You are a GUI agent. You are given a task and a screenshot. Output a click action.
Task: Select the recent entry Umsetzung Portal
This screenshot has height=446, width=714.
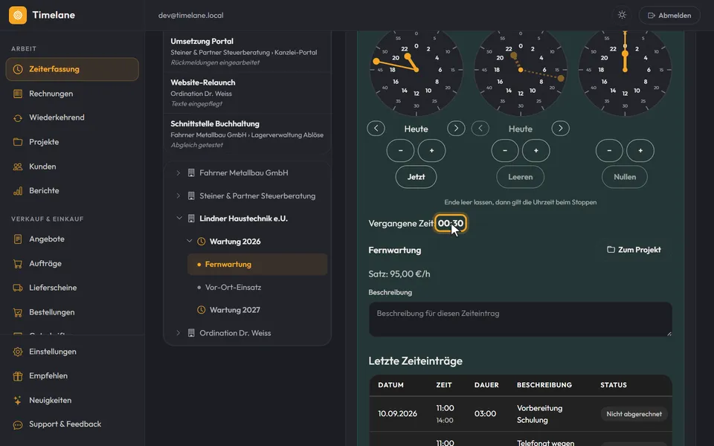[x=247, y=51]
